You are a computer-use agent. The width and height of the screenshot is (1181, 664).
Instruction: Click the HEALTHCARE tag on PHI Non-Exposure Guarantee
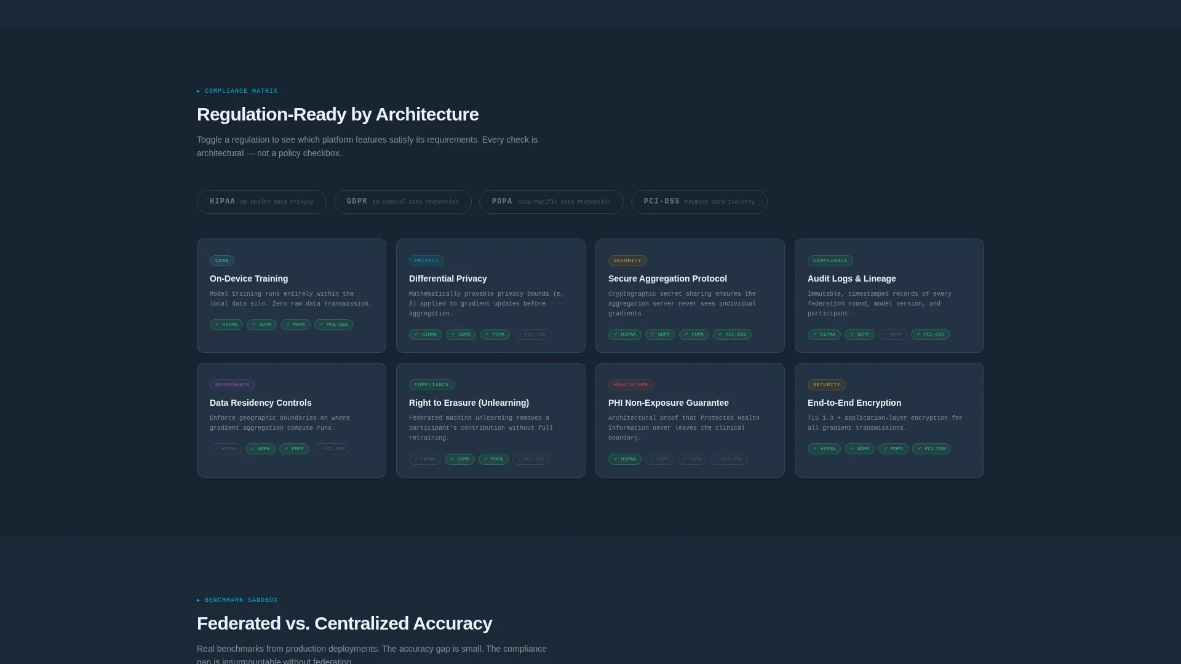[x=630, y=385]
